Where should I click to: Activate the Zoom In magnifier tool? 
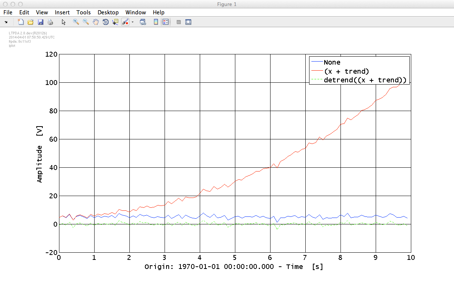coord(76,22)
